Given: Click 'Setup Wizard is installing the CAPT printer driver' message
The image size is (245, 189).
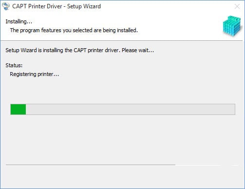Looking at the screenshot, I should point(63,50).
